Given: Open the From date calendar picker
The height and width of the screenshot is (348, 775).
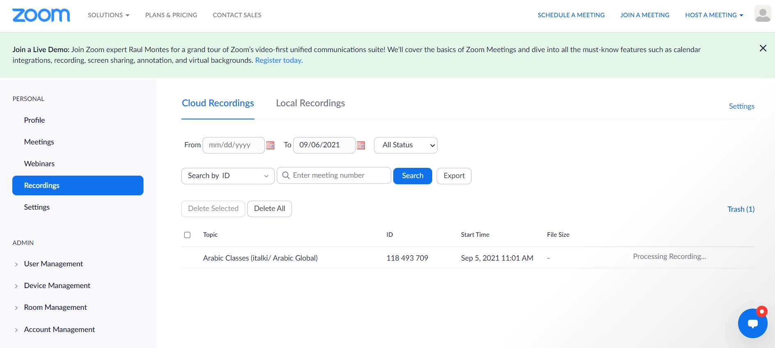Looking at the screenshot, I should click(270, 145).
